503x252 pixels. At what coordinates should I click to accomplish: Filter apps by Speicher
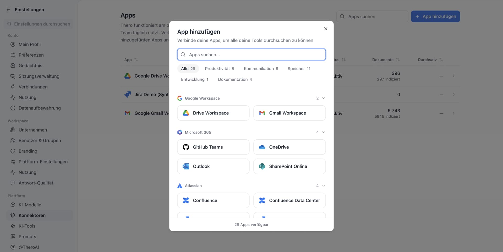click(299, 69)
